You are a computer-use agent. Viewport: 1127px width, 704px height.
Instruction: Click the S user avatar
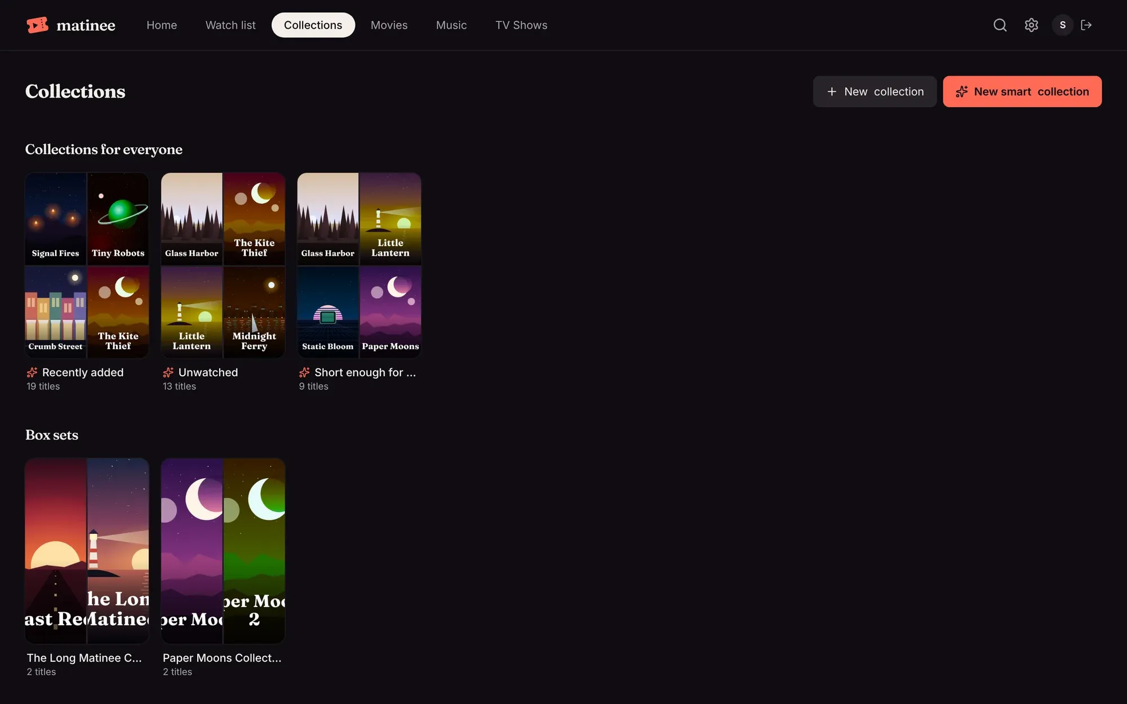pyautogui.click(x=1062, y=25)
